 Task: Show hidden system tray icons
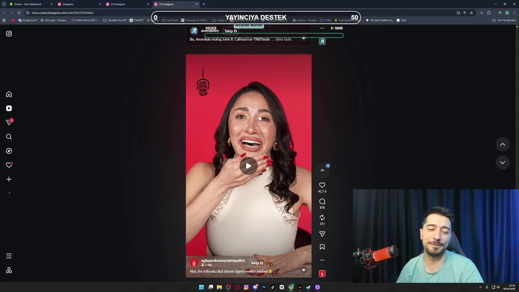coord(480,287)
